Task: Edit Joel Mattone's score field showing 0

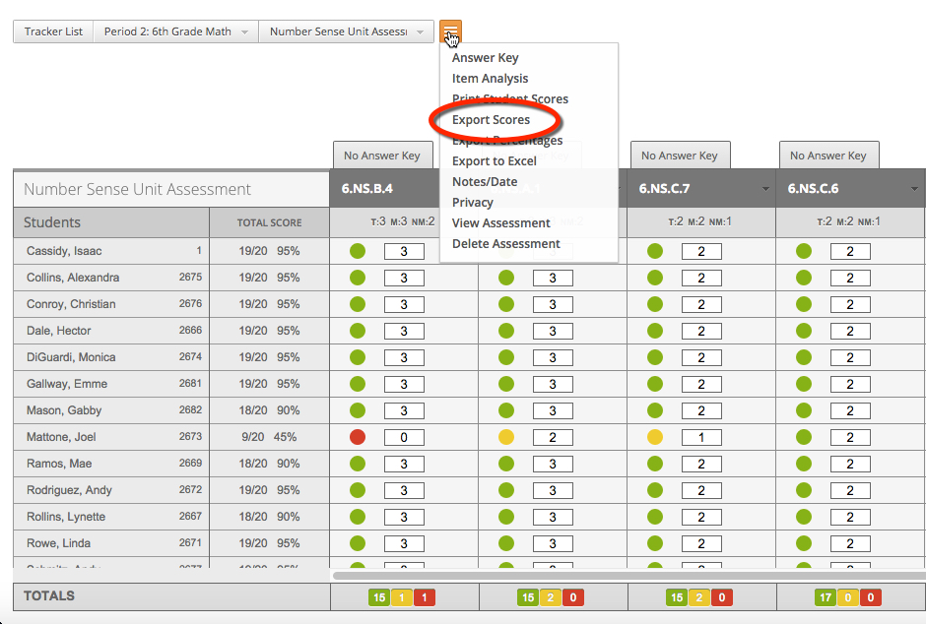Action: (x=403, y=436)
